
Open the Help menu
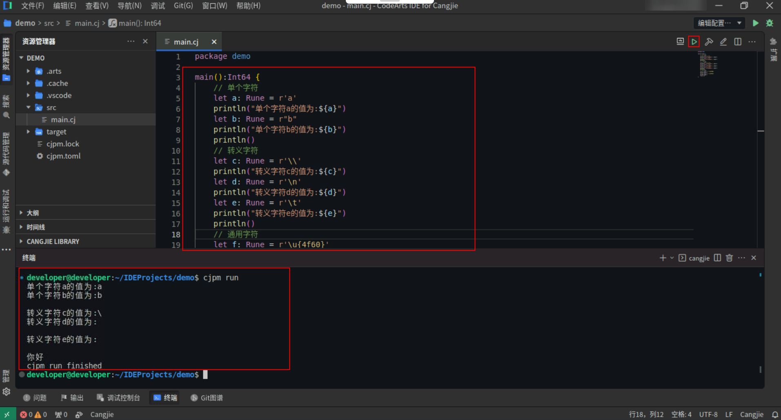248,6
